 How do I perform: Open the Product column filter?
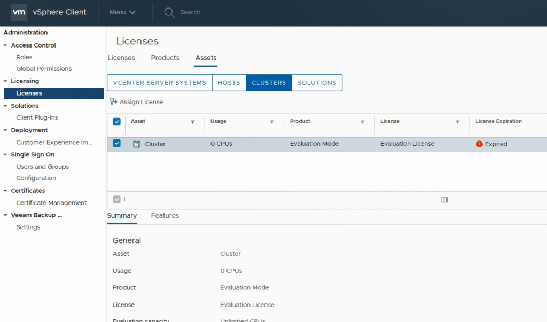[x=363, y=122]
